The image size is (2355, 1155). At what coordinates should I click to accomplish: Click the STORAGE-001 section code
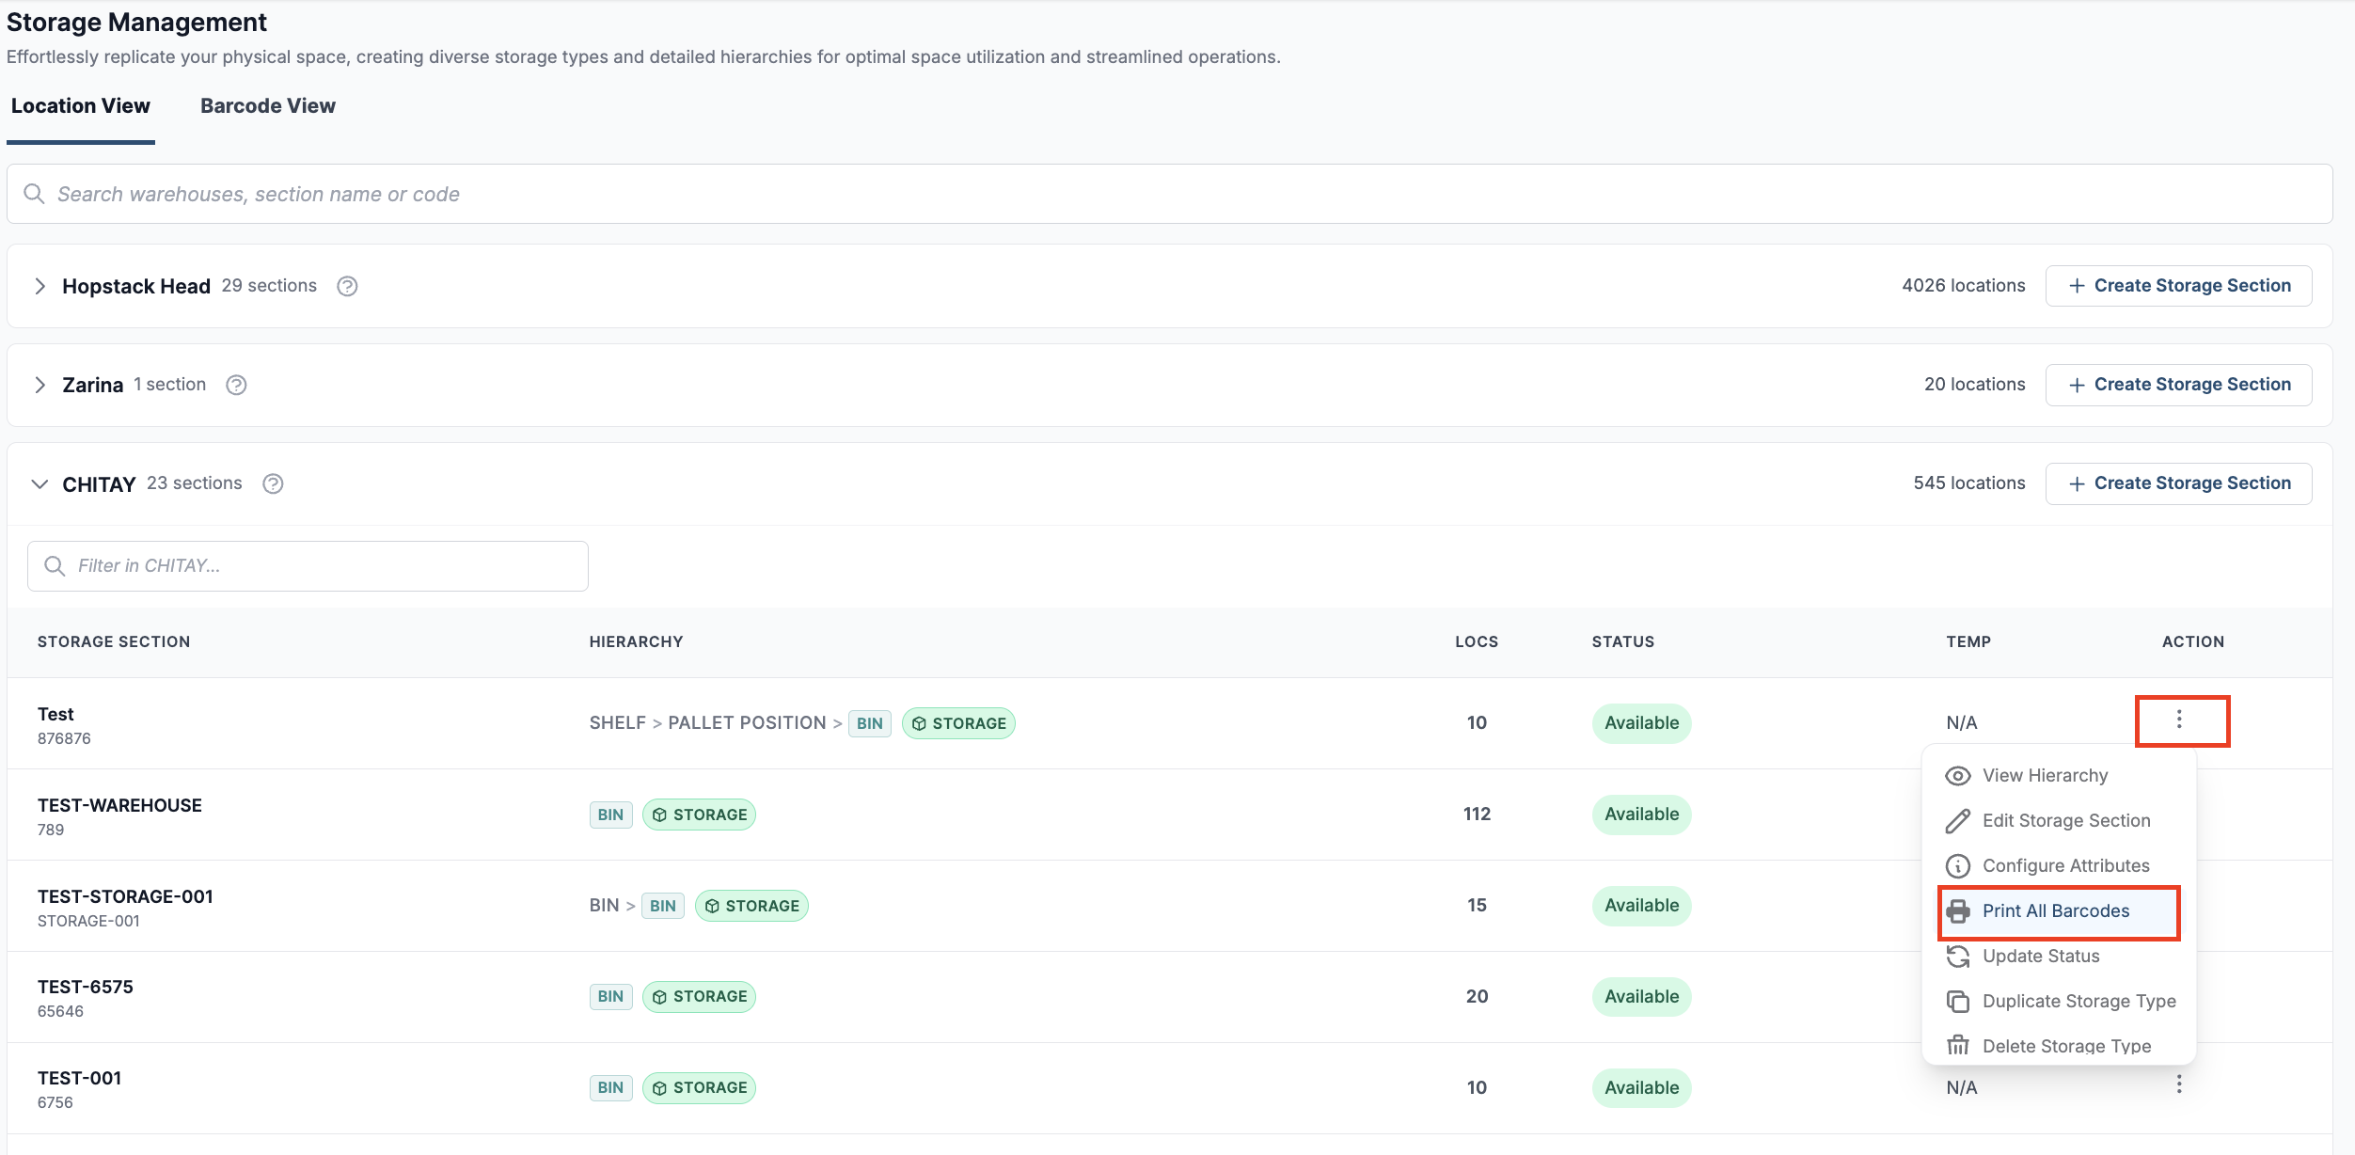pyautogui.click(x=88, y=921)
